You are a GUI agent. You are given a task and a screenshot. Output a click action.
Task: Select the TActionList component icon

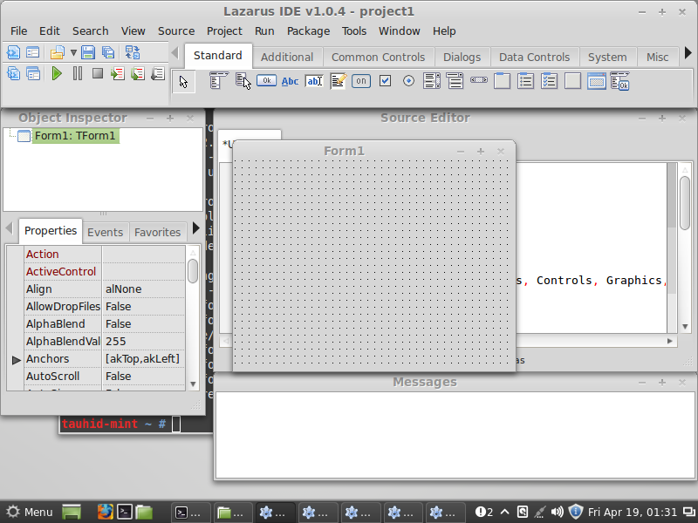[x=620, y=81]
